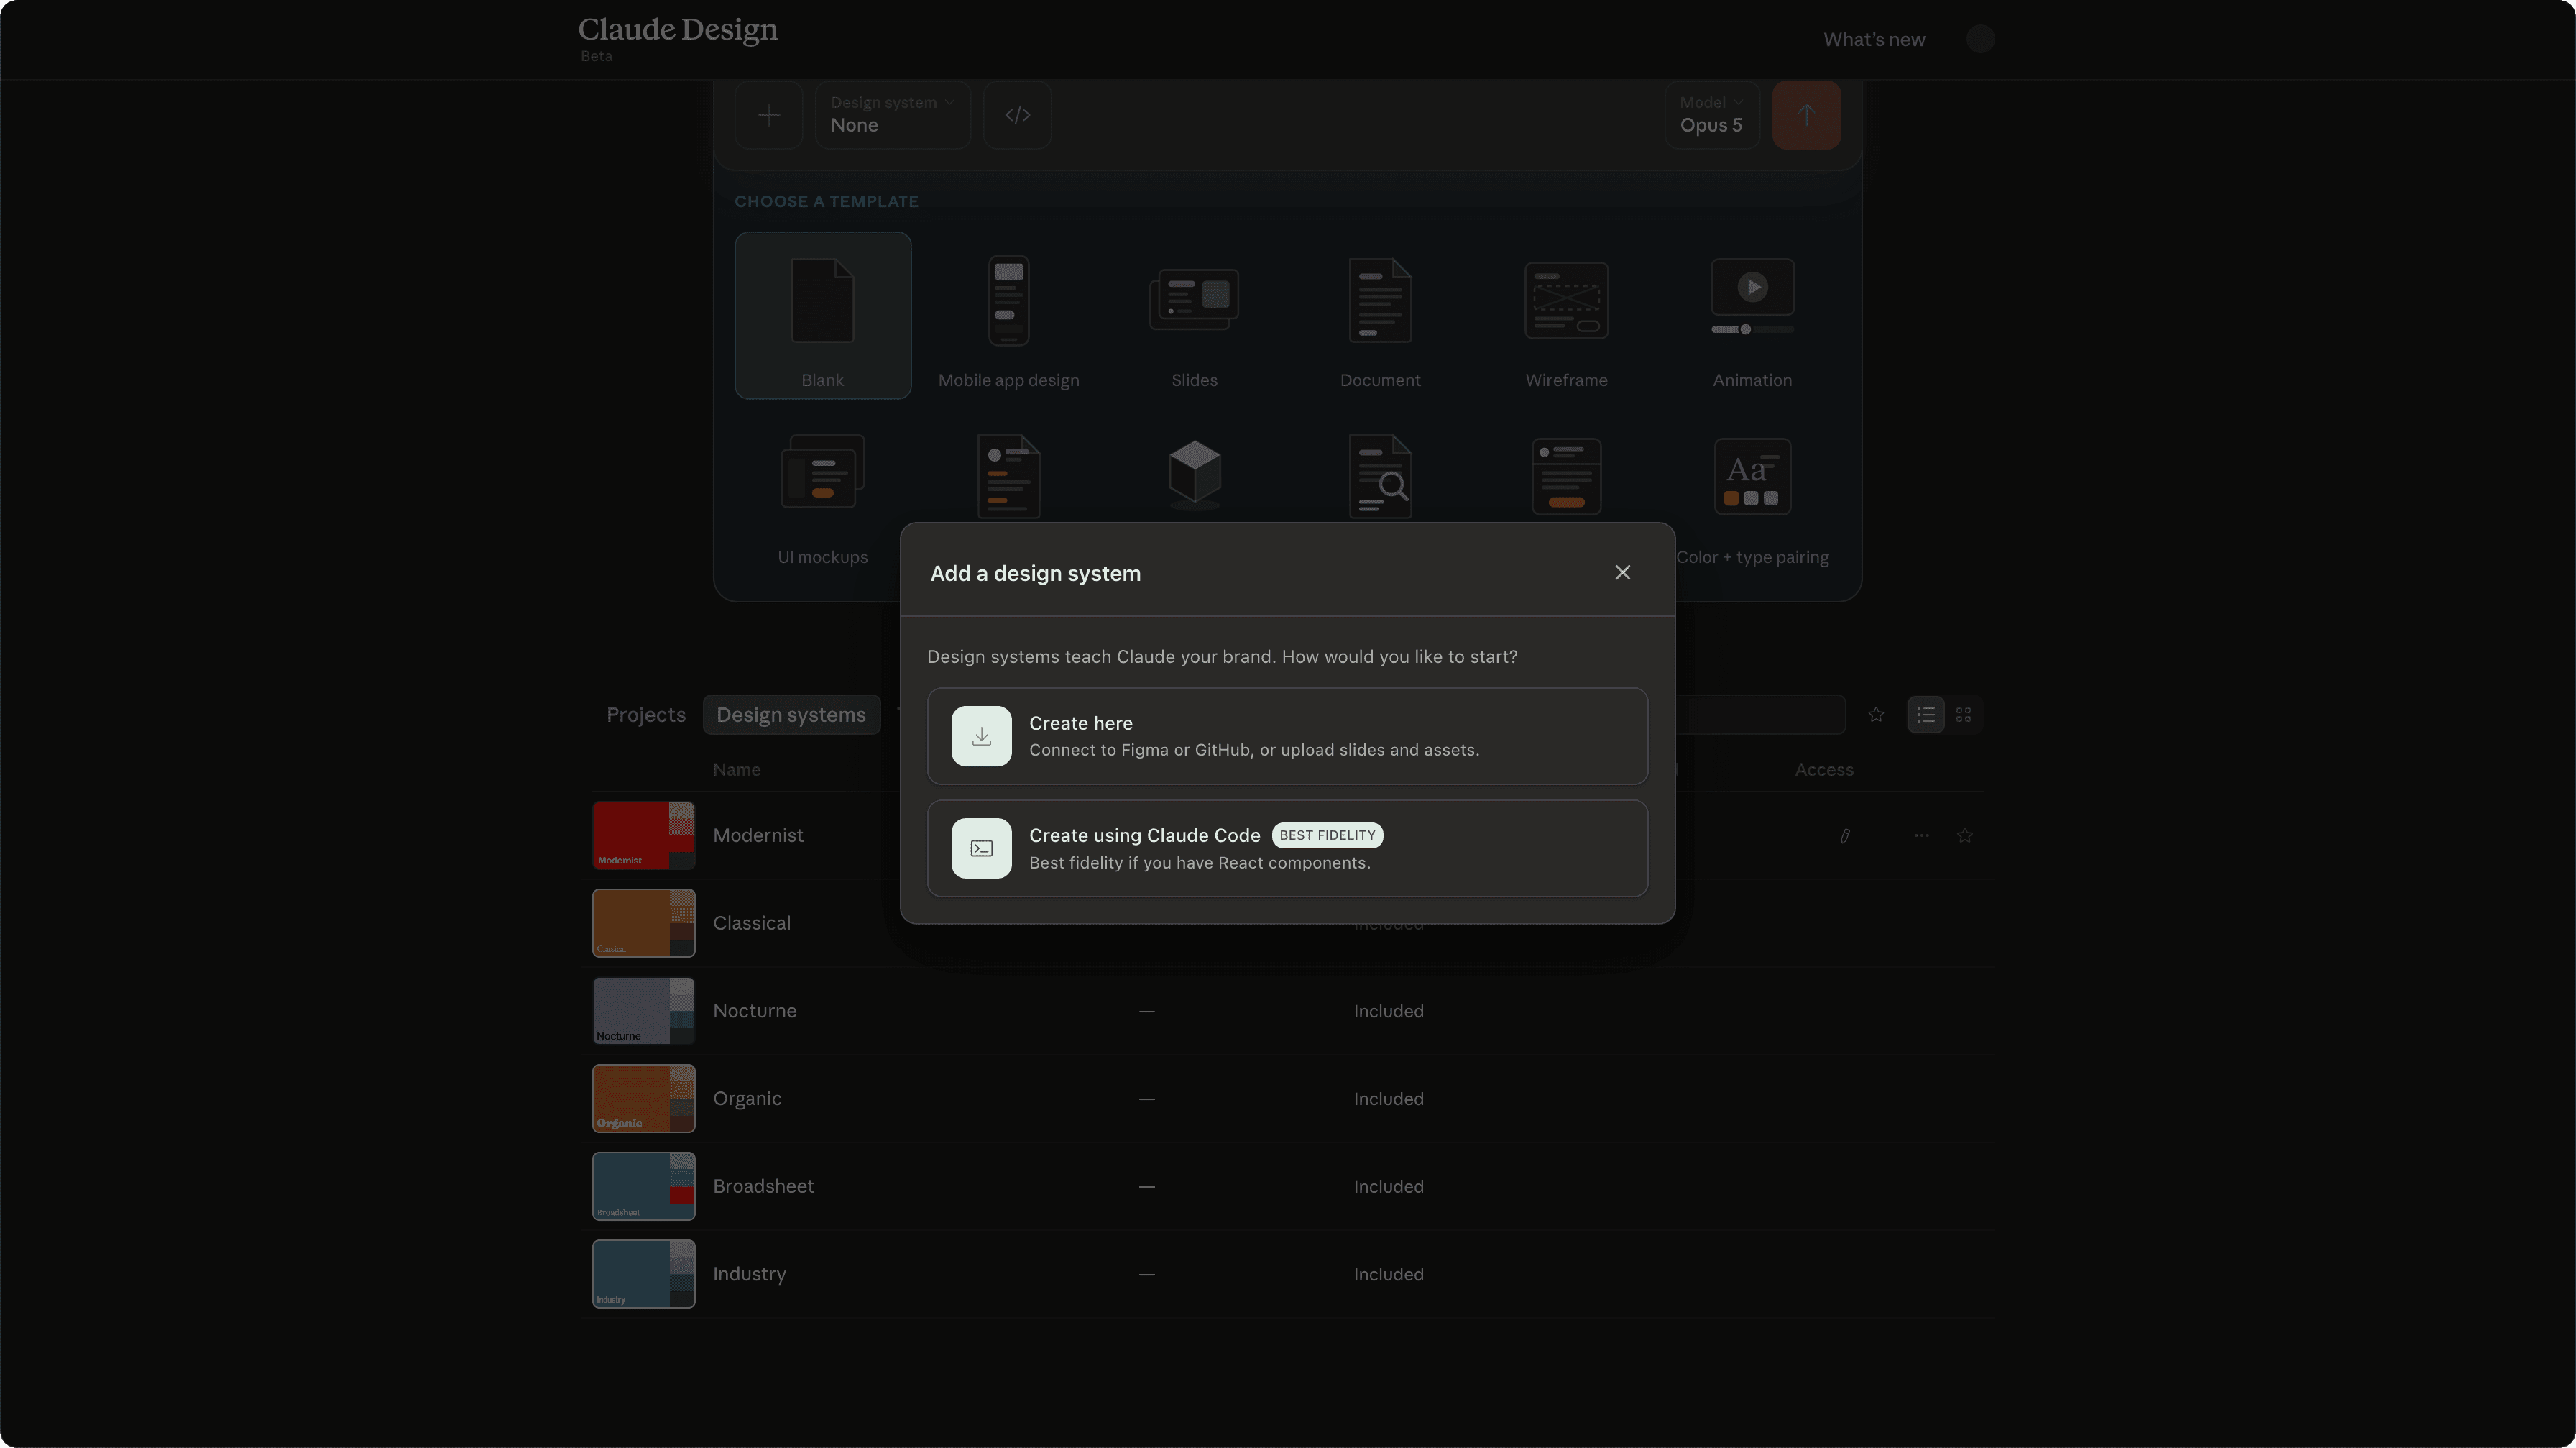Click the terminal icon beside Claude Code

981,848
